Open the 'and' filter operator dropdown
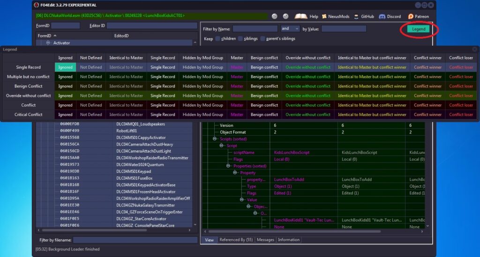The width and height of the screenshot is (480, 257). coord(290,29)
